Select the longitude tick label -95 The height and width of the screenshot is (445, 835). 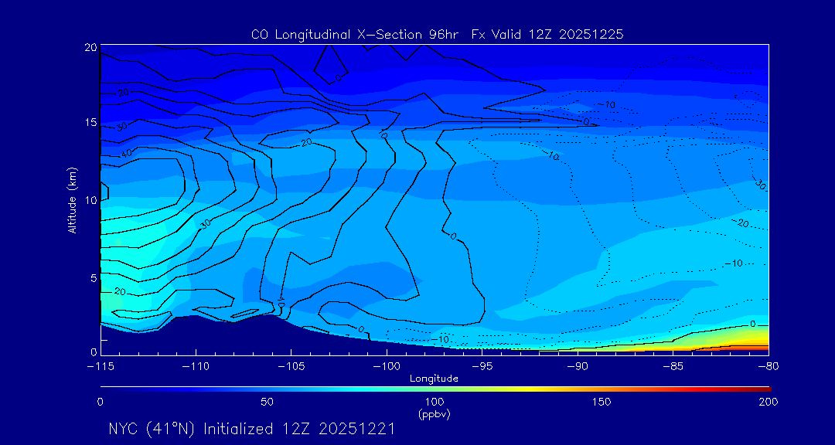click(482, 367)
